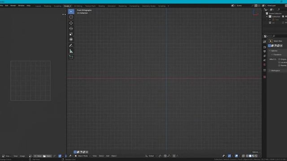Open the pivot point dropdown
287x161 pixels.
coord(161,156)
